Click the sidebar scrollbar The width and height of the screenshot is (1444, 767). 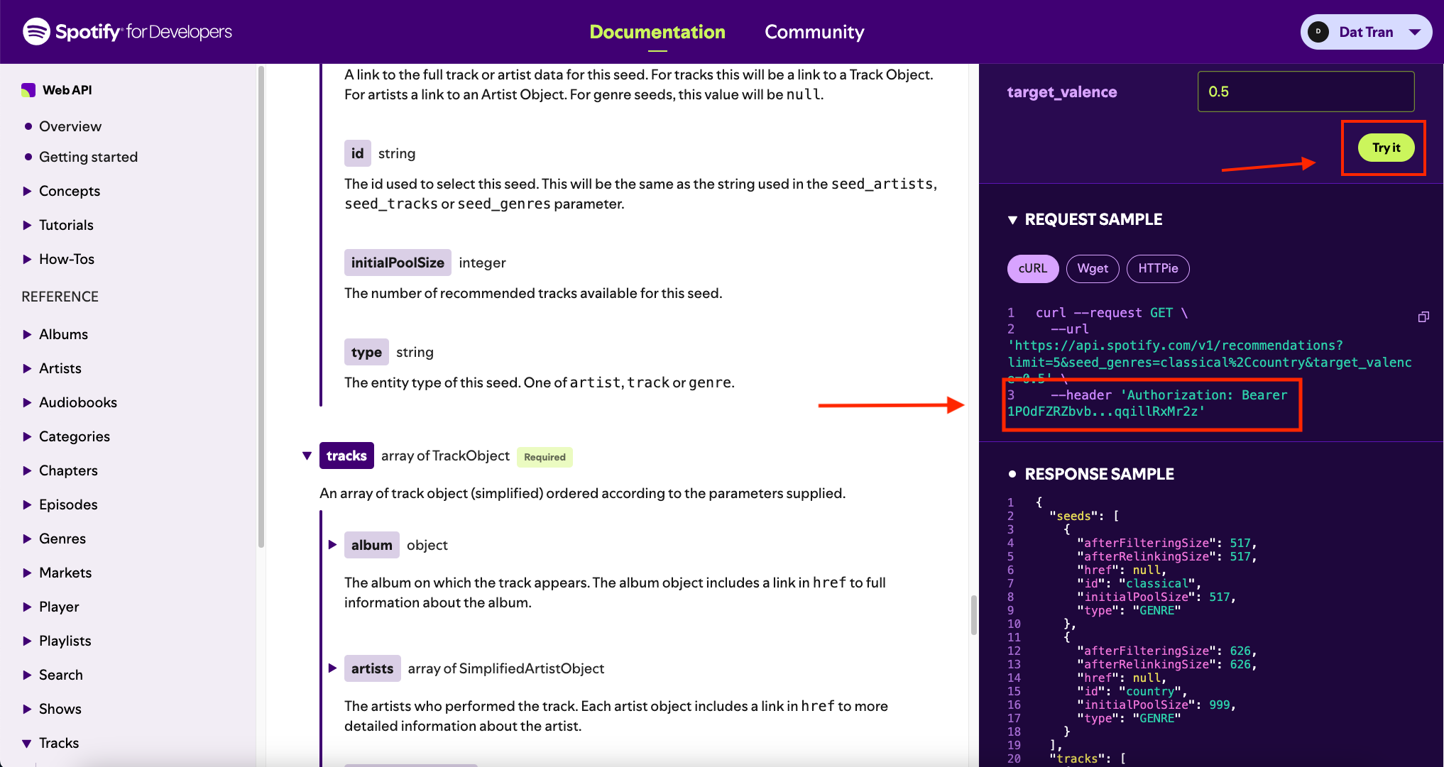coord(261,307)
